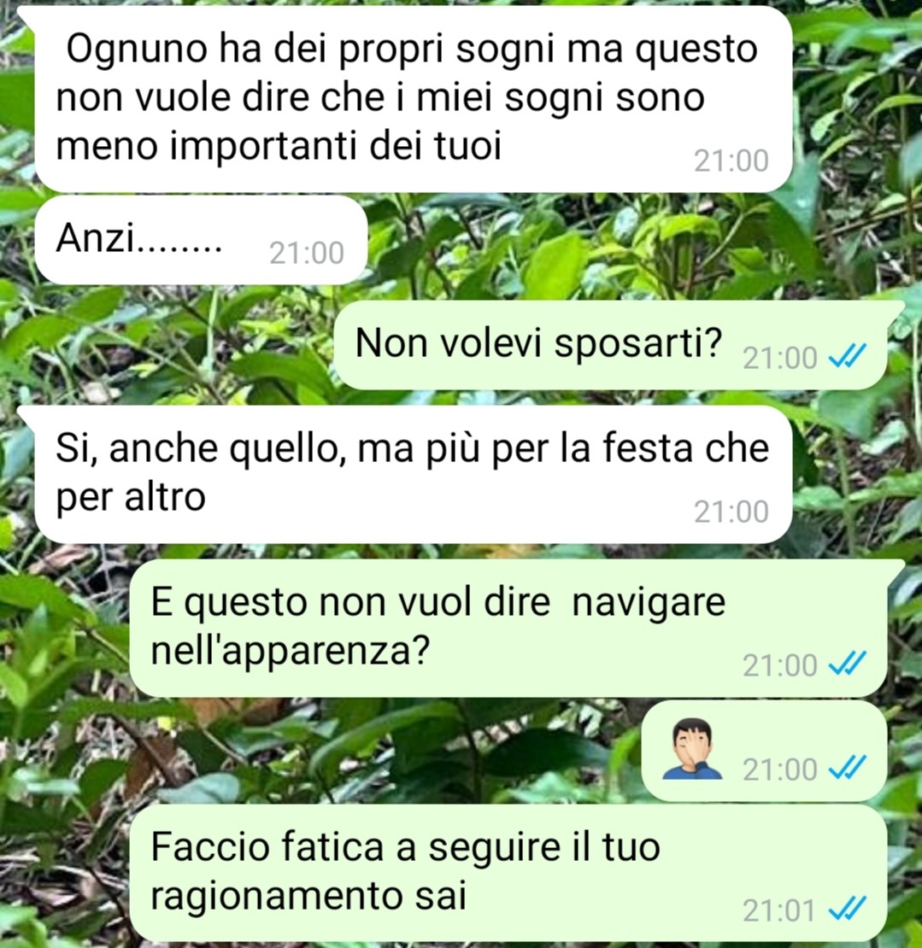Viewport: 922px width, 948px height.
Task: Tap the facepalm emoji
Action: (692, 748)
